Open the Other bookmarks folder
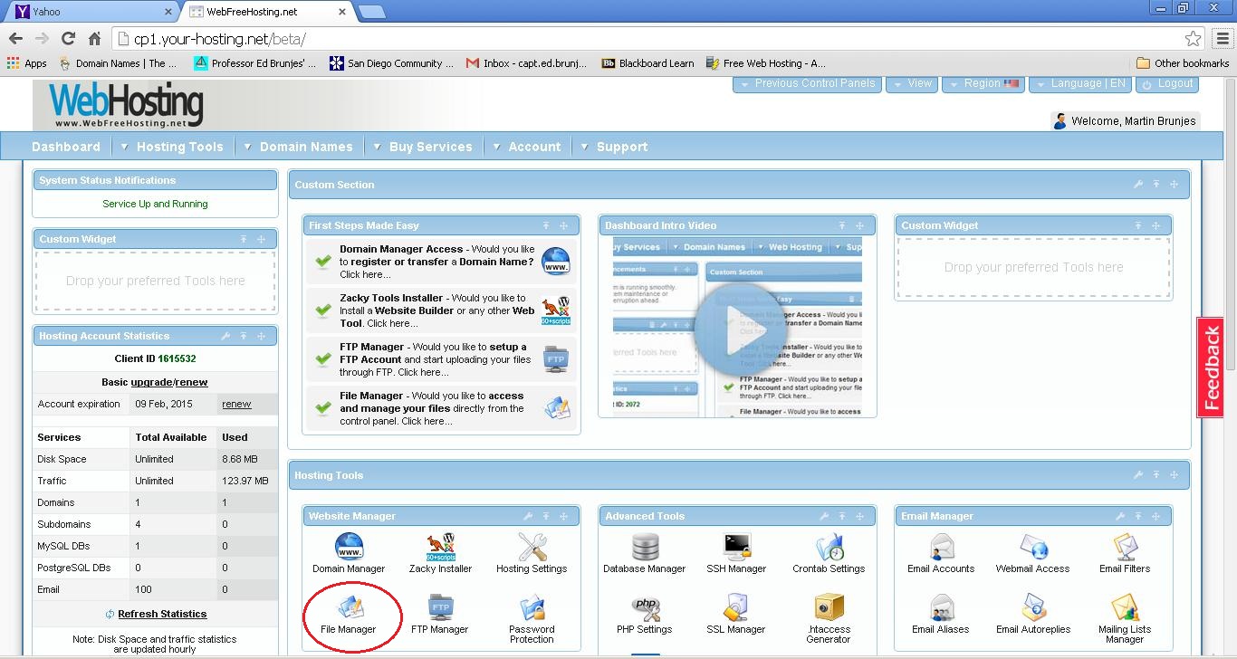 pos(1183,63)
